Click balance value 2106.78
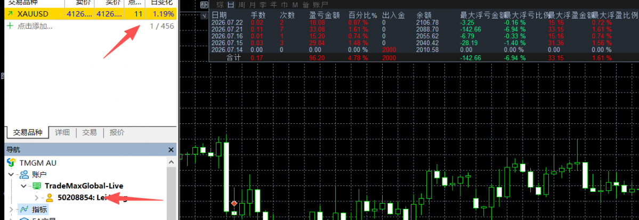The image size is (639, 220). pos(427,23)
